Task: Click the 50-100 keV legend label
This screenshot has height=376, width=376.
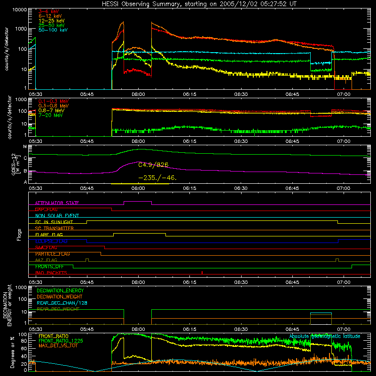Action: [53, 30]
